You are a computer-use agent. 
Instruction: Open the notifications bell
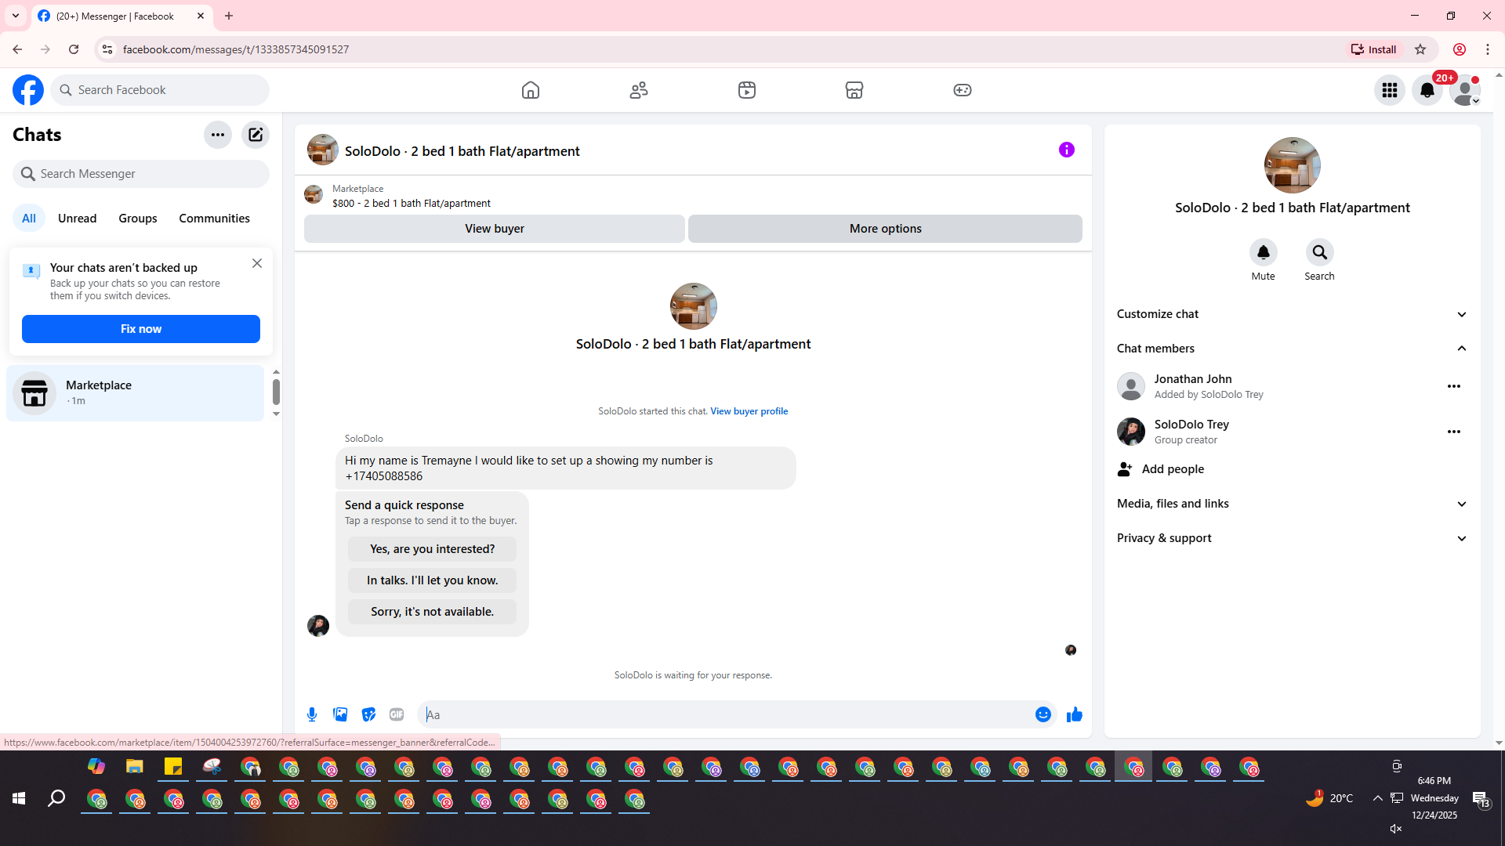coord(1427,90)
